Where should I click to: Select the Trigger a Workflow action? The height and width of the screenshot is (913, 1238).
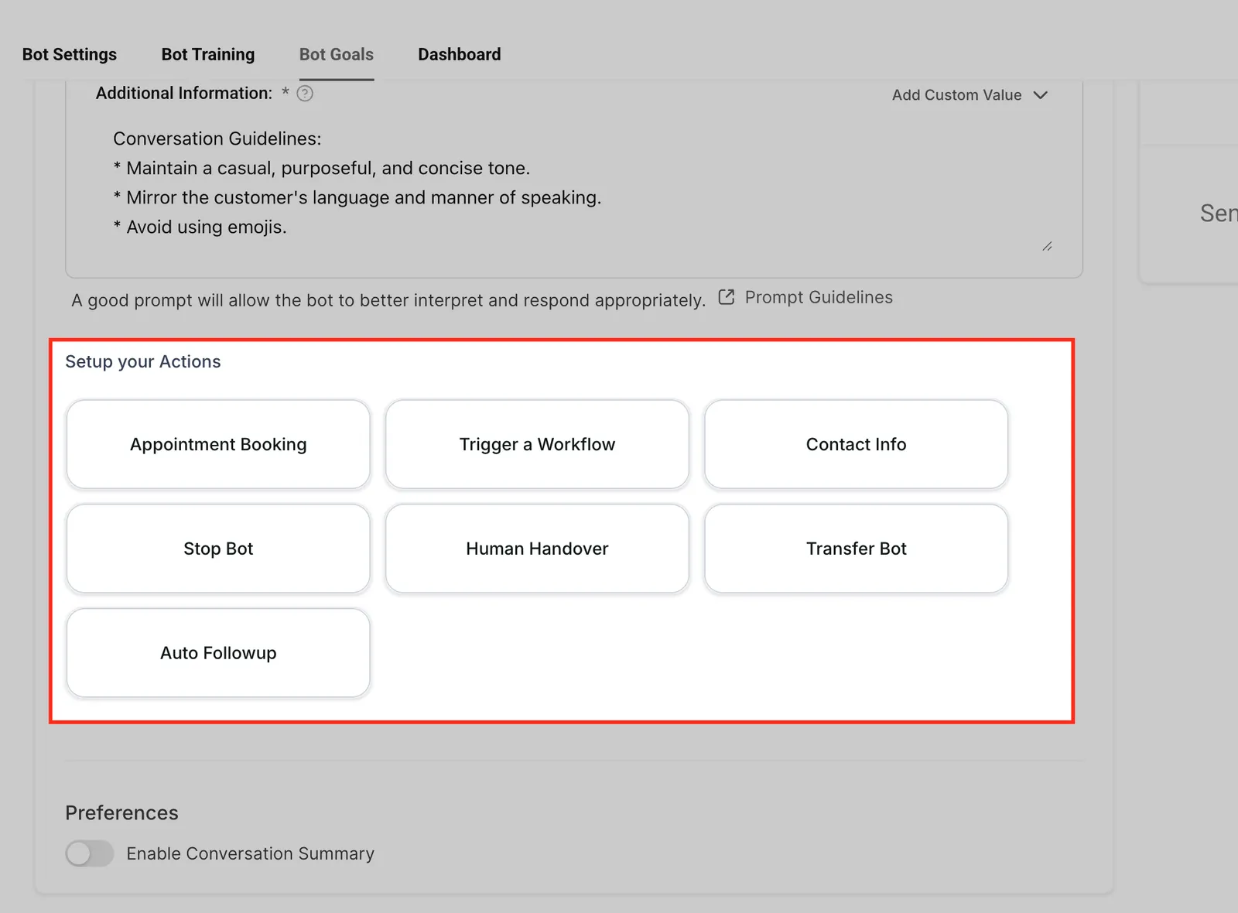click(x=537, y=444)
